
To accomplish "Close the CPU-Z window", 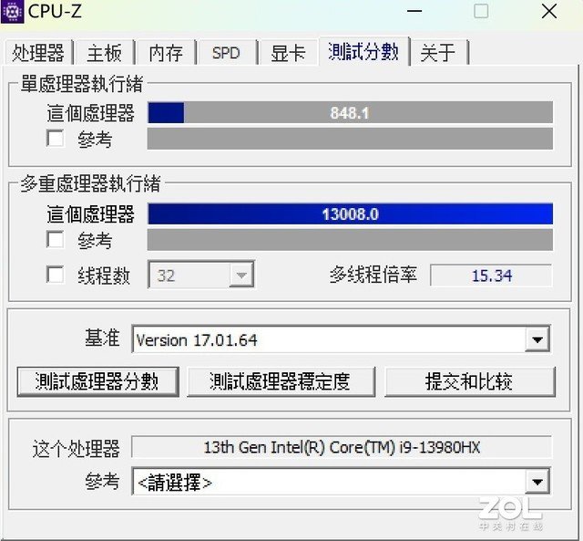I will tap(548, 11).
